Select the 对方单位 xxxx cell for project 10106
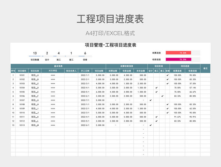 (x=53, y=96)
